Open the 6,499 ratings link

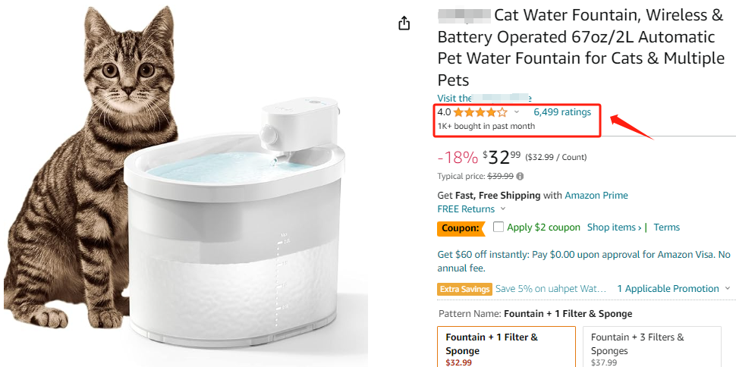click(x=562, y=112)
